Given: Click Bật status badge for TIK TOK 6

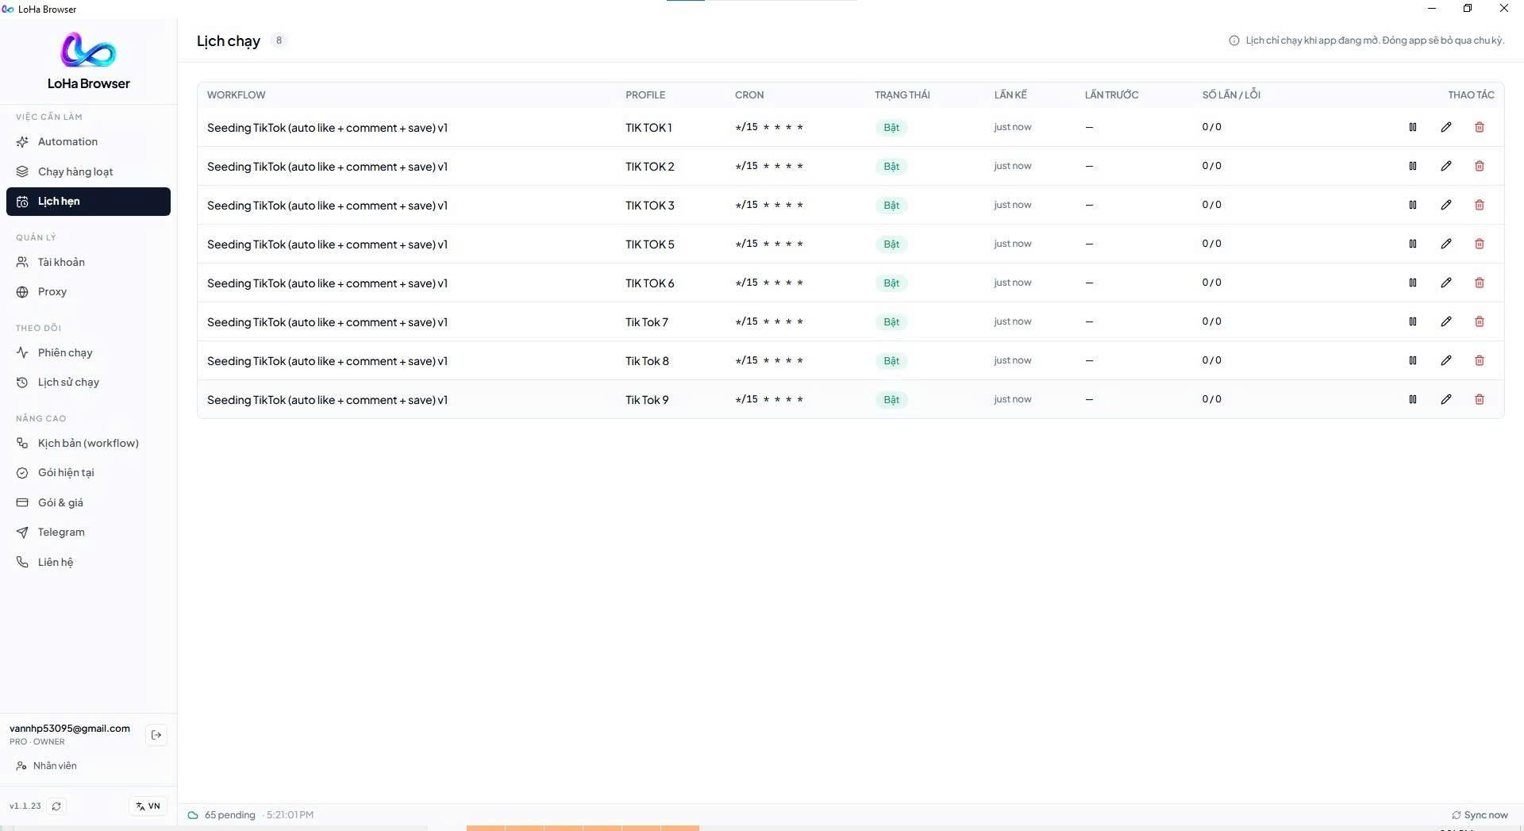Looking at the screenshot, I should (891, 283).
